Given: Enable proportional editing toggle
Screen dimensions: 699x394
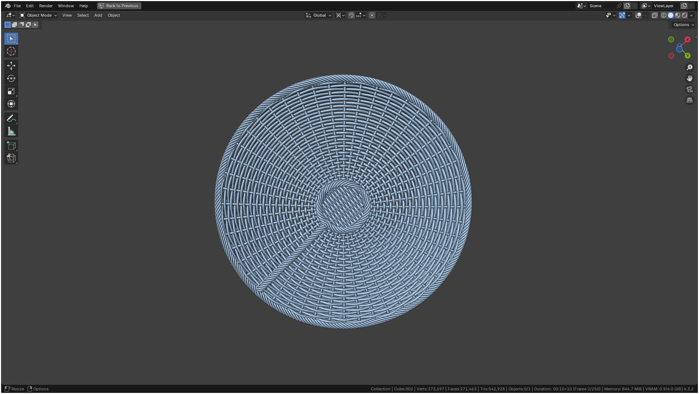Looking at the screenshot, I should [372, 15].
